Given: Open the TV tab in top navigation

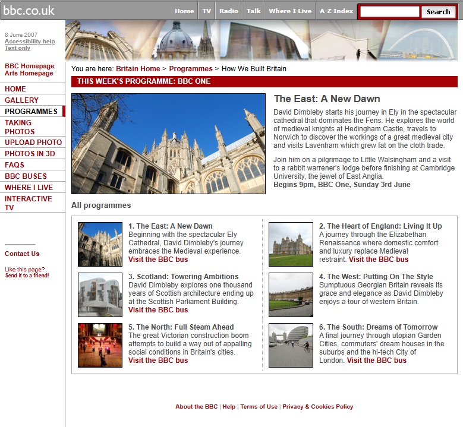Looking at the screenshot, I should [x=206, y=11].
